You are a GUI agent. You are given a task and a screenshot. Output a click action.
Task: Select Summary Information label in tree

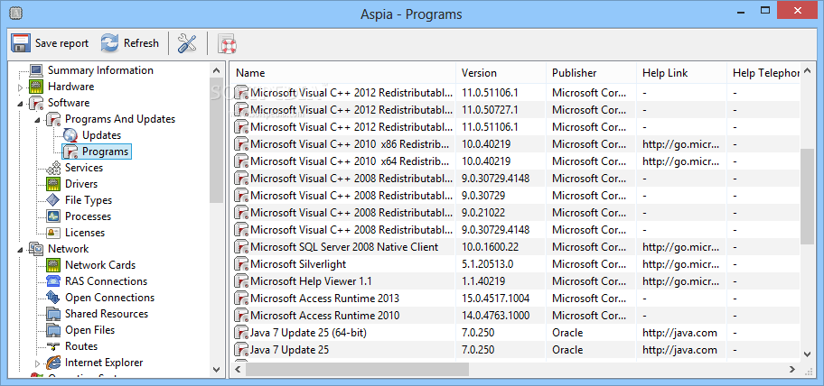(100, 70)
